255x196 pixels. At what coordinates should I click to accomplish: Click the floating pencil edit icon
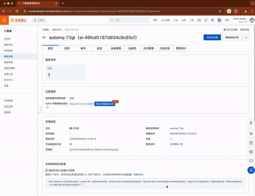click(251, 122)
